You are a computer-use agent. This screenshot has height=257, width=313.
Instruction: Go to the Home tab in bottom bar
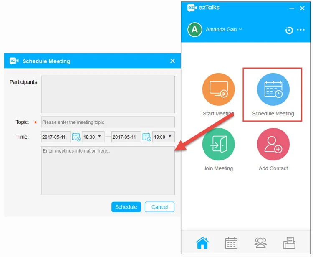click(202, 243)
